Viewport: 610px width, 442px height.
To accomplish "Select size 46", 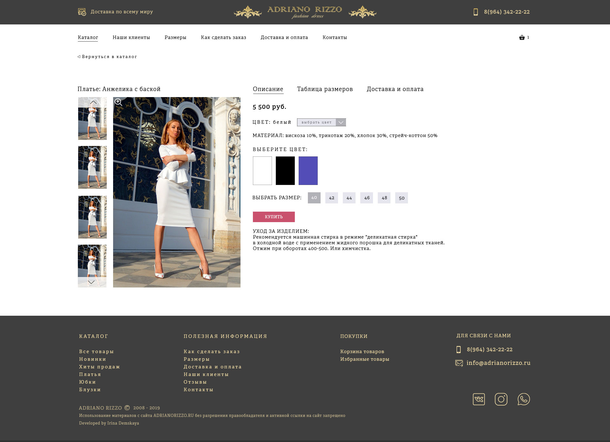I will [367, 198].
